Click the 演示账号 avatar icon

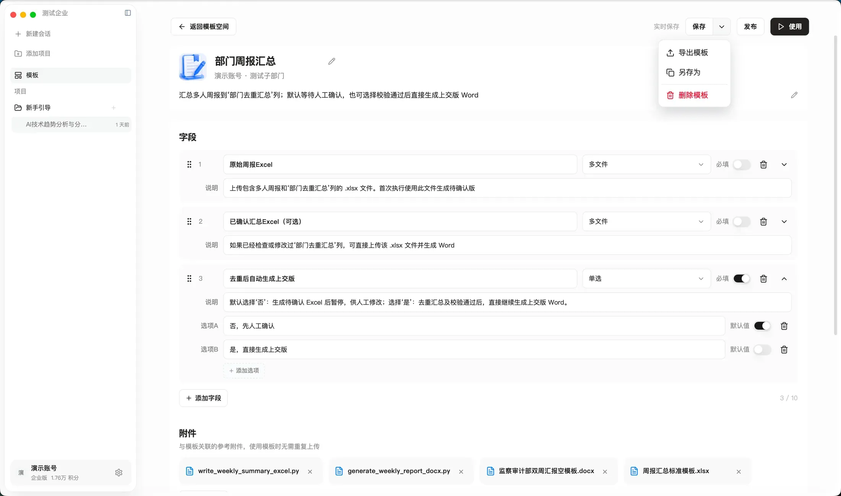[x=21, y=473]
